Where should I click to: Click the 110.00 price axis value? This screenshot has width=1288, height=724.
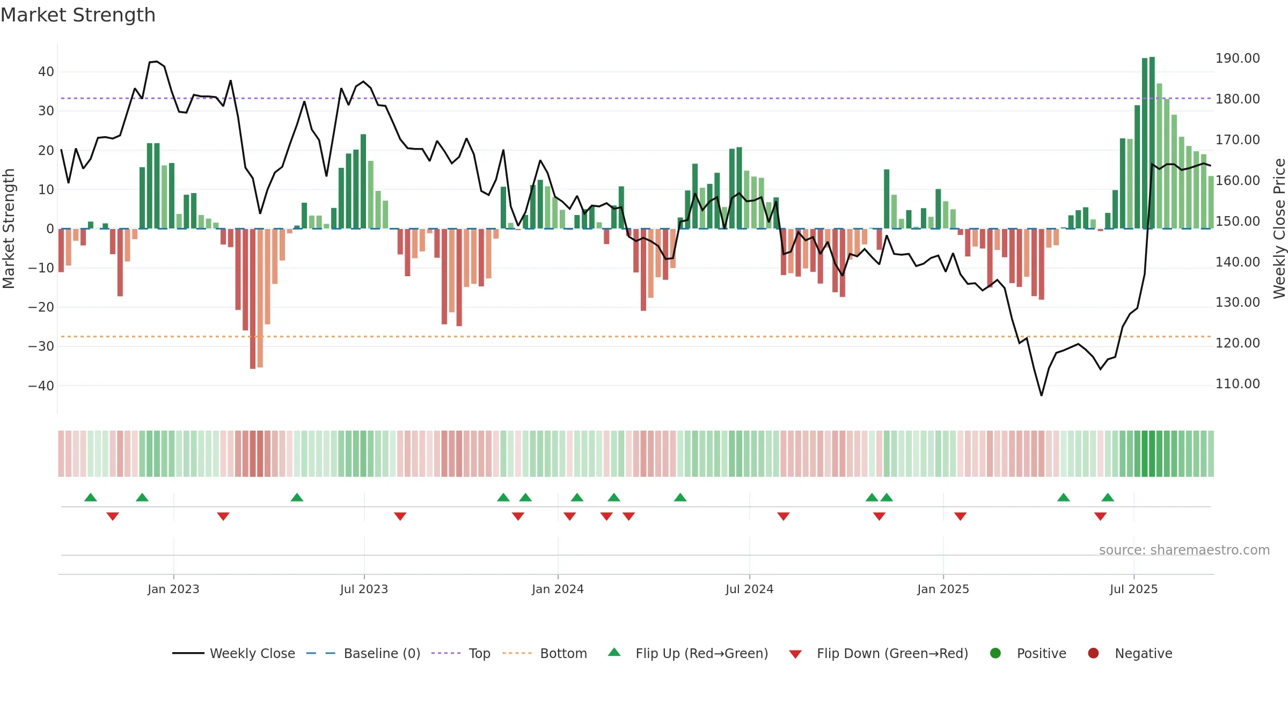tap(1238, 384)
